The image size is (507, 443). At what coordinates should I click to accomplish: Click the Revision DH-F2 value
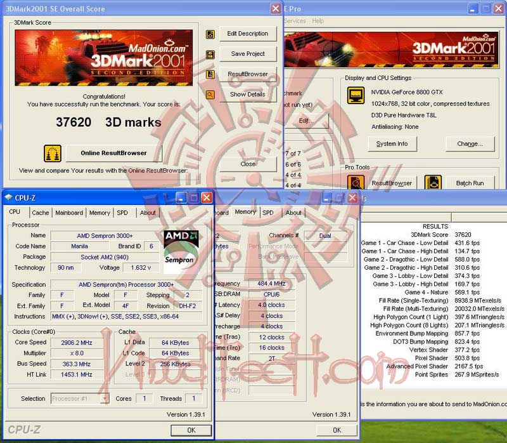(x=188, y=306)
